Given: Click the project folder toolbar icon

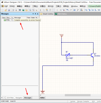Looking at the screenshot, I should (x=26, y=10).
